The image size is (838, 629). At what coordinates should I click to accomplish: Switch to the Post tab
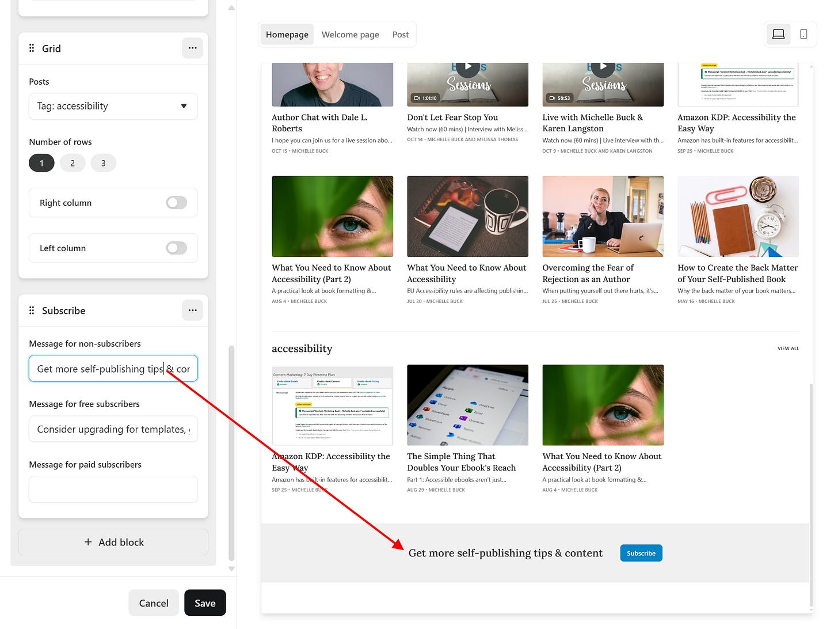point(400,34)
